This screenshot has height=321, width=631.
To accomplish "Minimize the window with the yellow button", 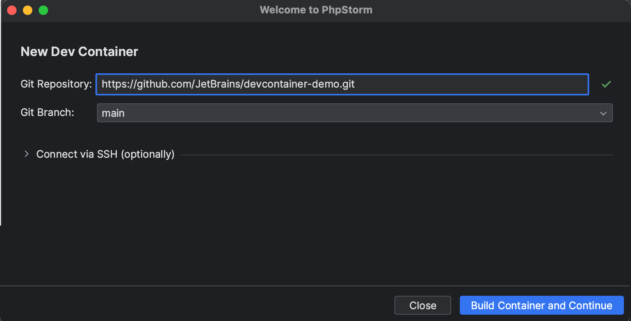I will pyautogui.click(x=28, y=10).
